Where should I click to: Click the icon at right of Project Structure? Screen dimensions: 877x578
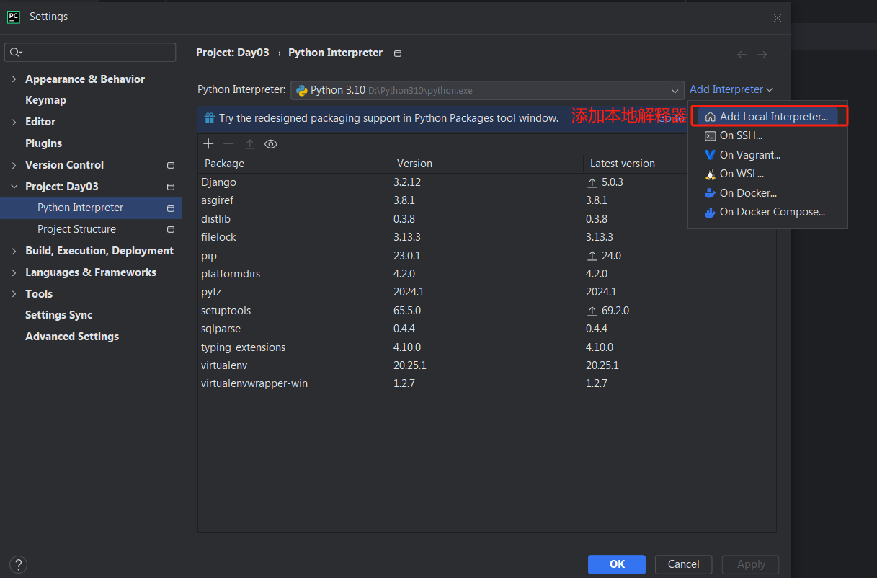click(x=171, y=230)
